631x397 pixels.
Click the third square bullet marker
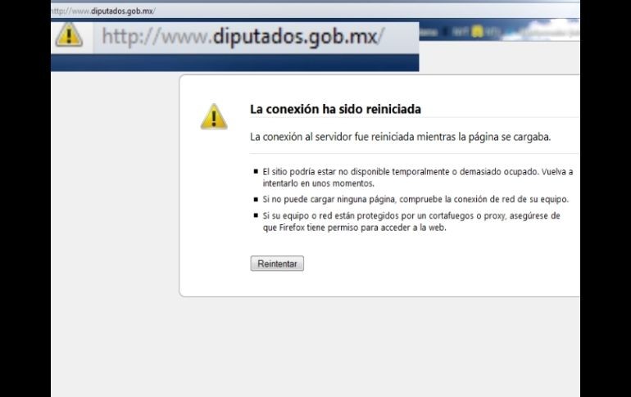[x=255, y=215]
